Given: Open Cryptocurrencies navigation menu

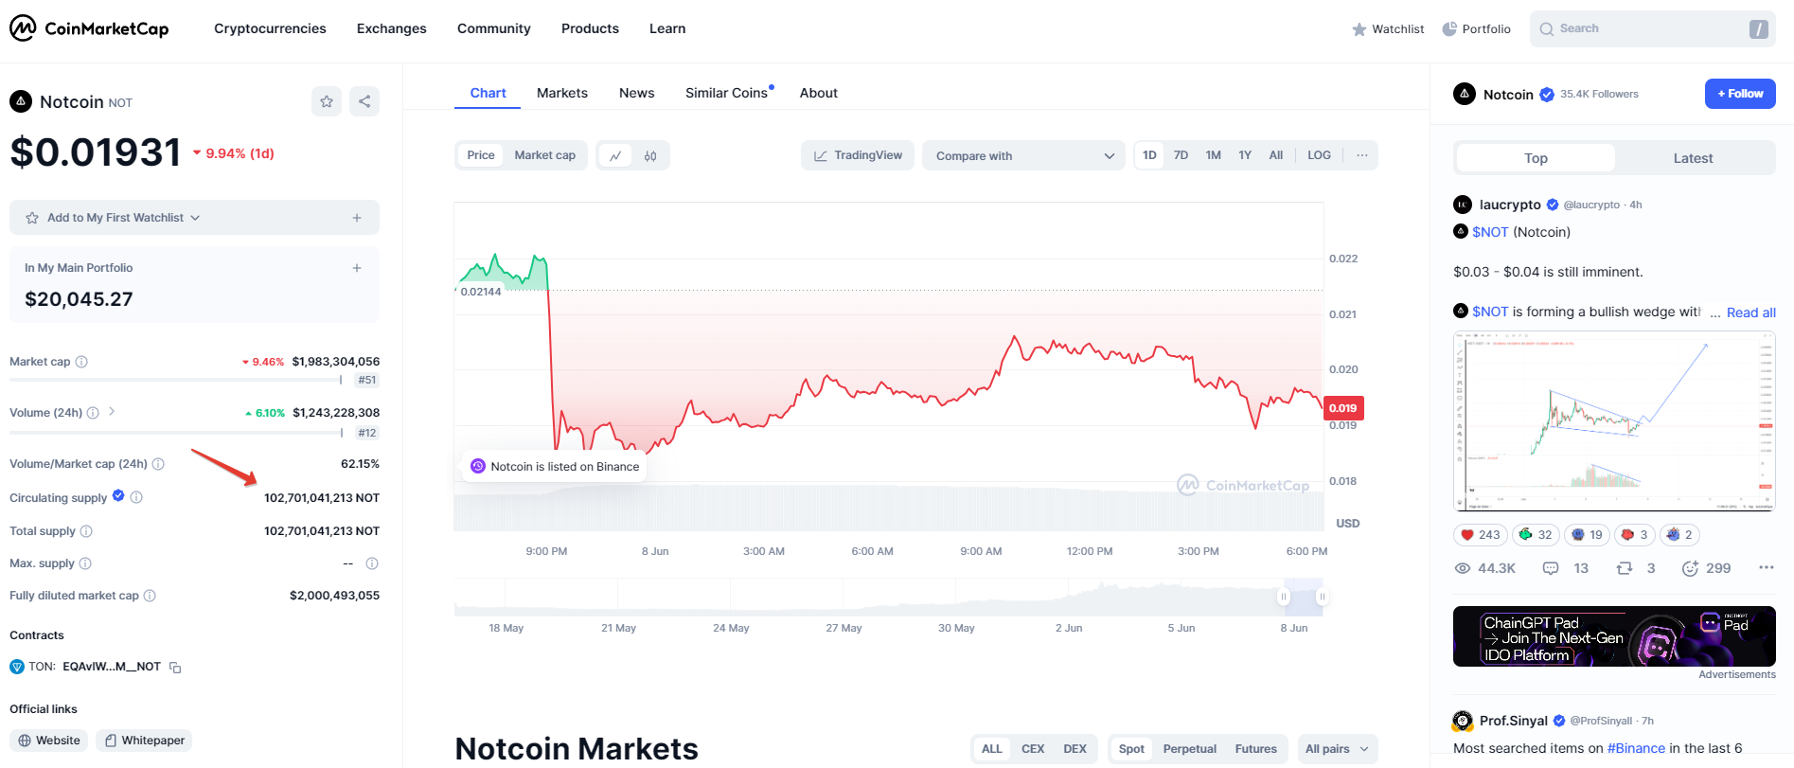Looking at the screenshot, I should 270,28.
